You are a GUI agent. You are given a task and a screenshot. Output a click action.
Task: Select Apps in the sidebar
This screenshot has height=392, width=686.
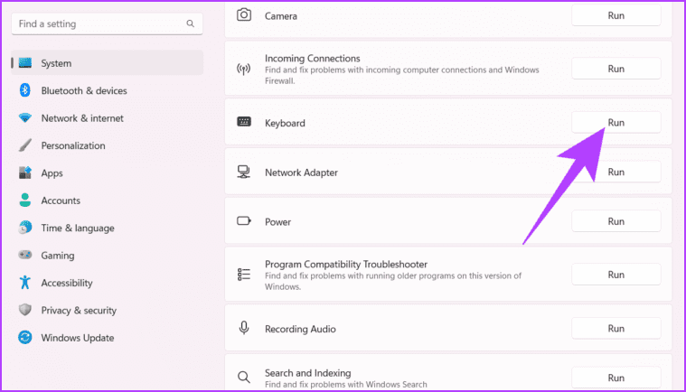click(x=108, y=173)
